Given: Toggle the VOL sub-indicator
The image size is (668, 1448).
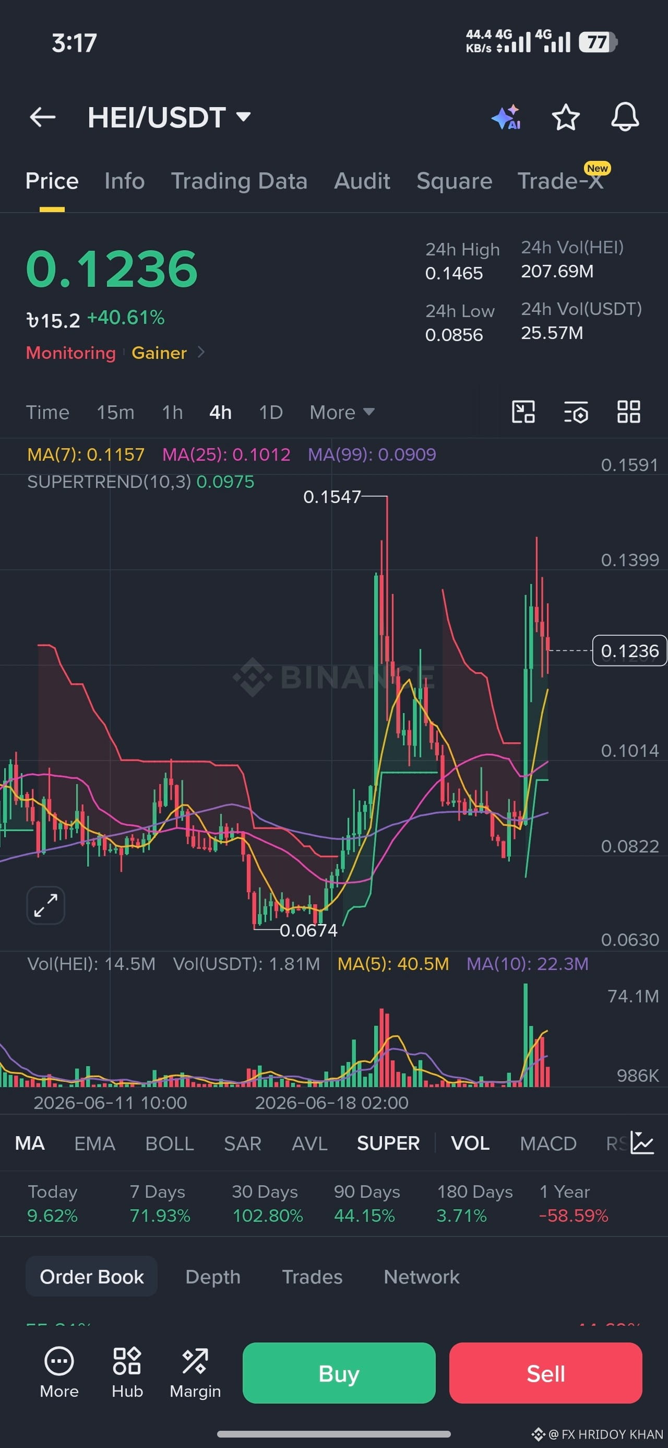Looking at the screenshot, I should click(470, 1143).
